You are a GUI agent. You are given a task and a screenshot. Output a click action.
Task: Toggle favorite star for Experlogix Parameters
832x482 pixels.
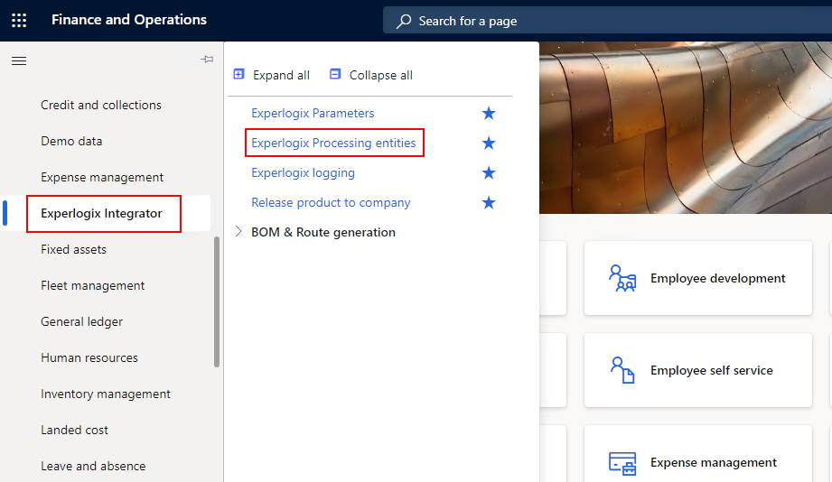tap(489, 113)
